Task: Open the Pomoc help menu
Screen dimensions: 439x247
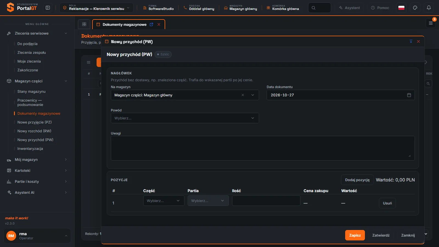Action: [380, 8]
